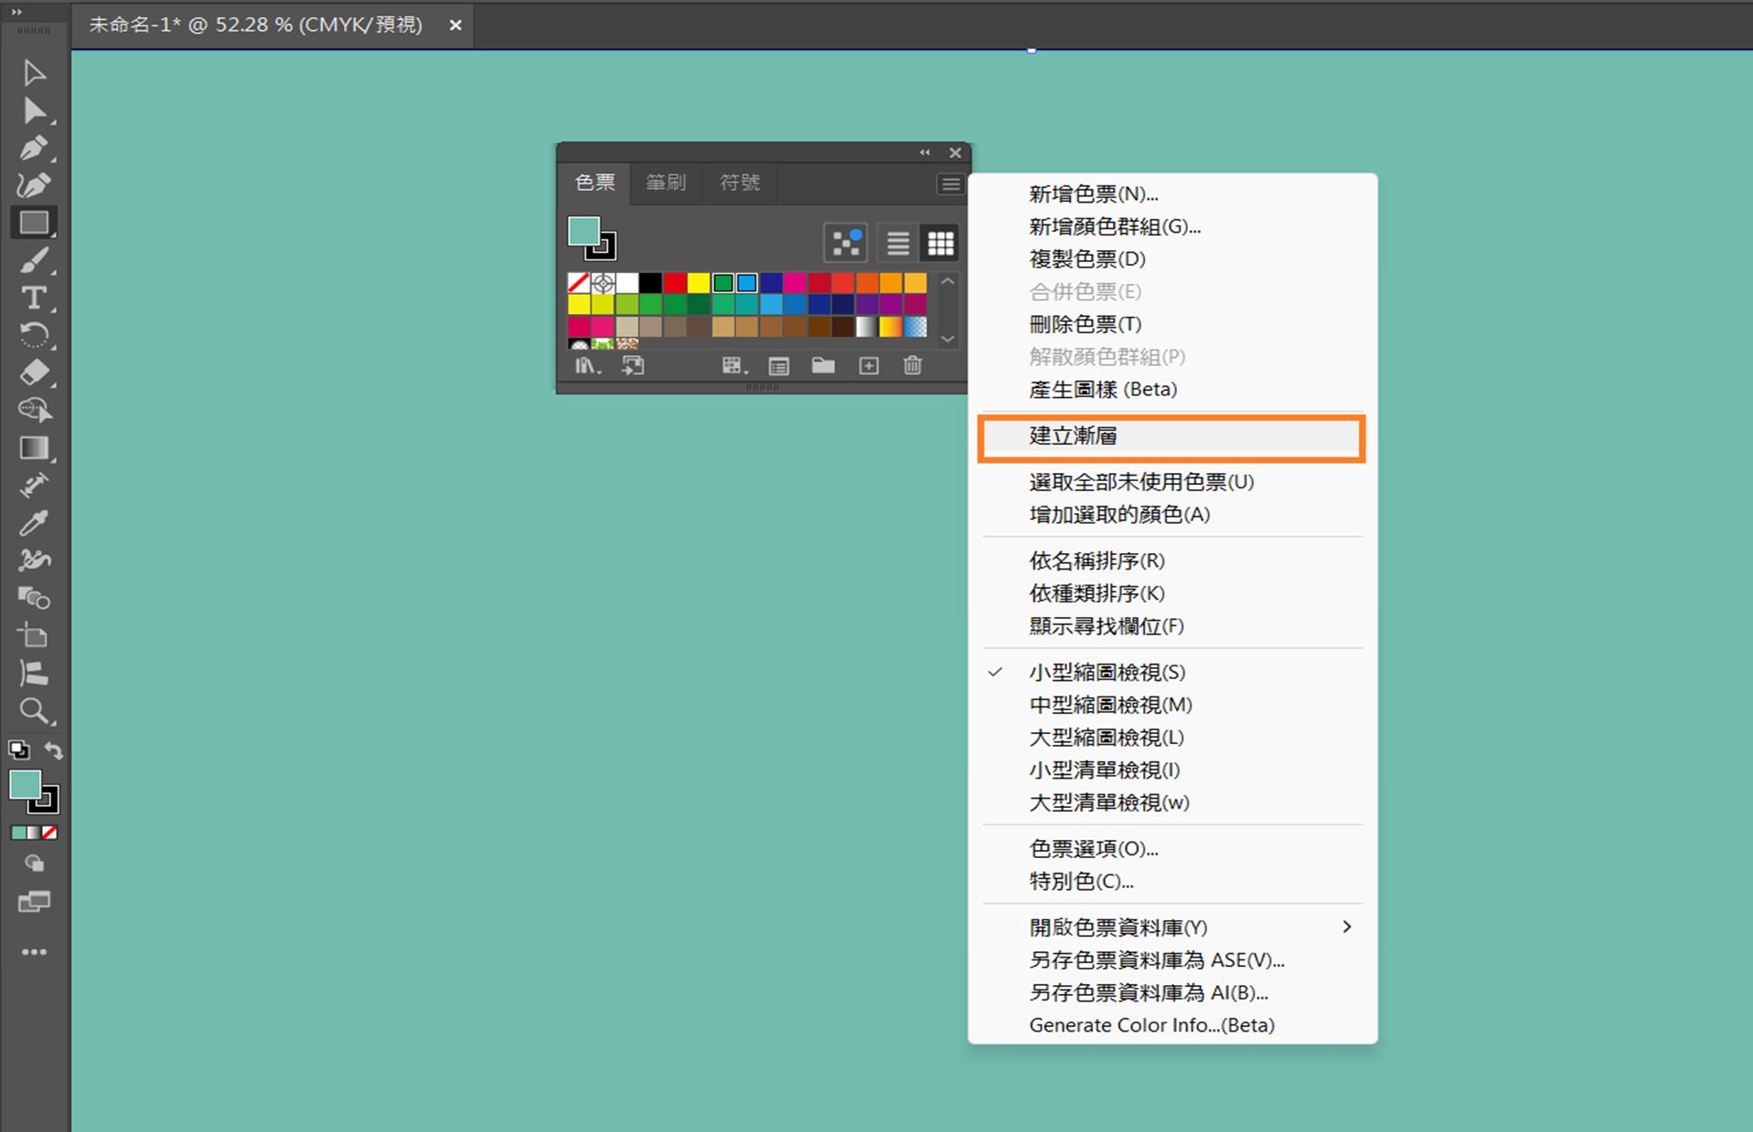The height and width of the screenshot is (1132, 1753).
Task: Choose 建立漸層 from the panel menu
Action: (x=1074, y=436)
